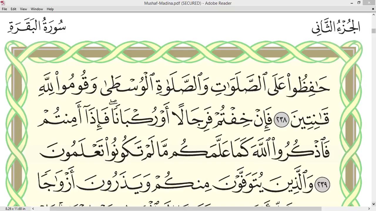This screenshot has width=376, height=211.
Task: Click the vertical scrollbar thumb
Action: [373, 31]
